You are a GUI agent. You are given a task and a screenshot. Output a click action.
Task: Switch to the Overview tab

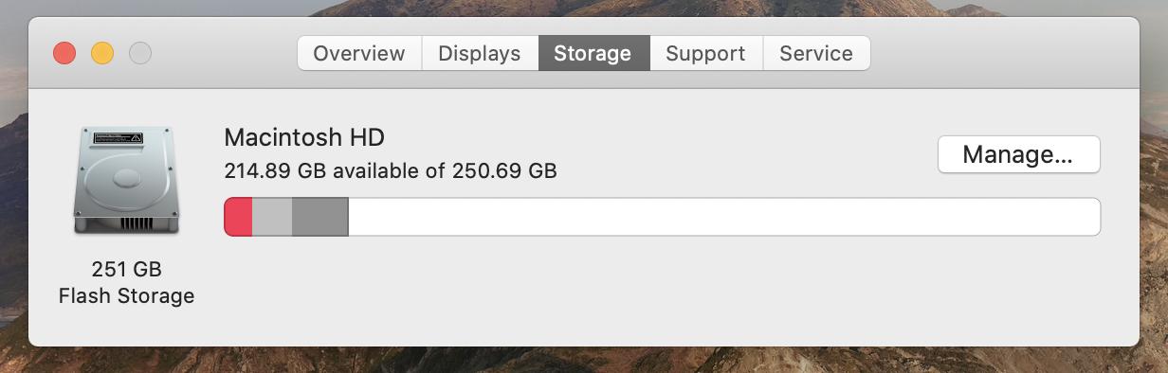(359, 53)
